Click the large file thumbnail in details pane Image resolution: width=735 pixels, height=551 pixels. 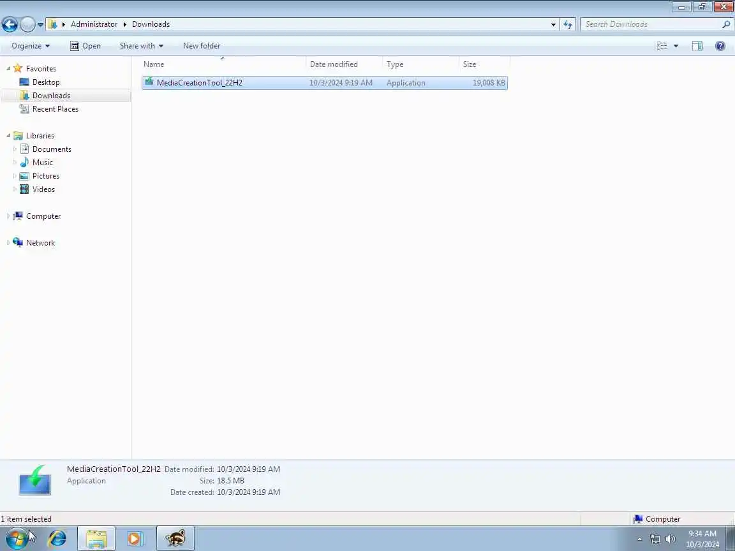[x=34, y=480]
